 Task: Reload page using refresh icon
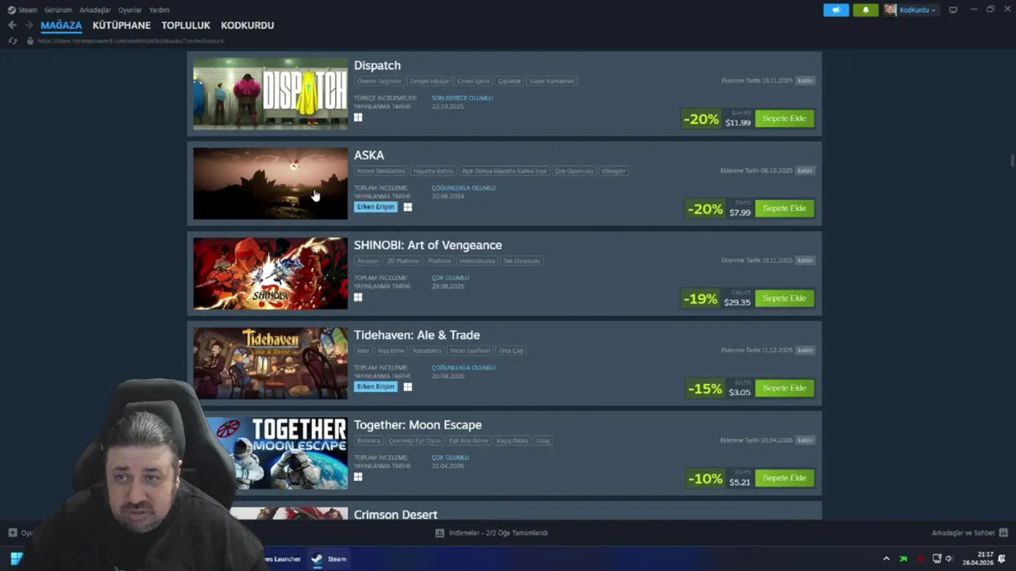click(x=12, y=40)
